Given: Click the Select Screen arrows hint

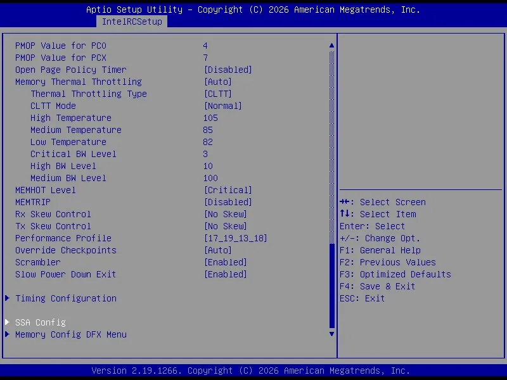Looking at the screenshot, I should pyautogui.click(x=383, y=202).
